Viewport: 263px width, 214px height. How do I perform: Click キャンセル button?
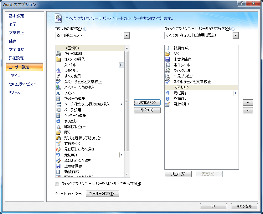[245, 206]
